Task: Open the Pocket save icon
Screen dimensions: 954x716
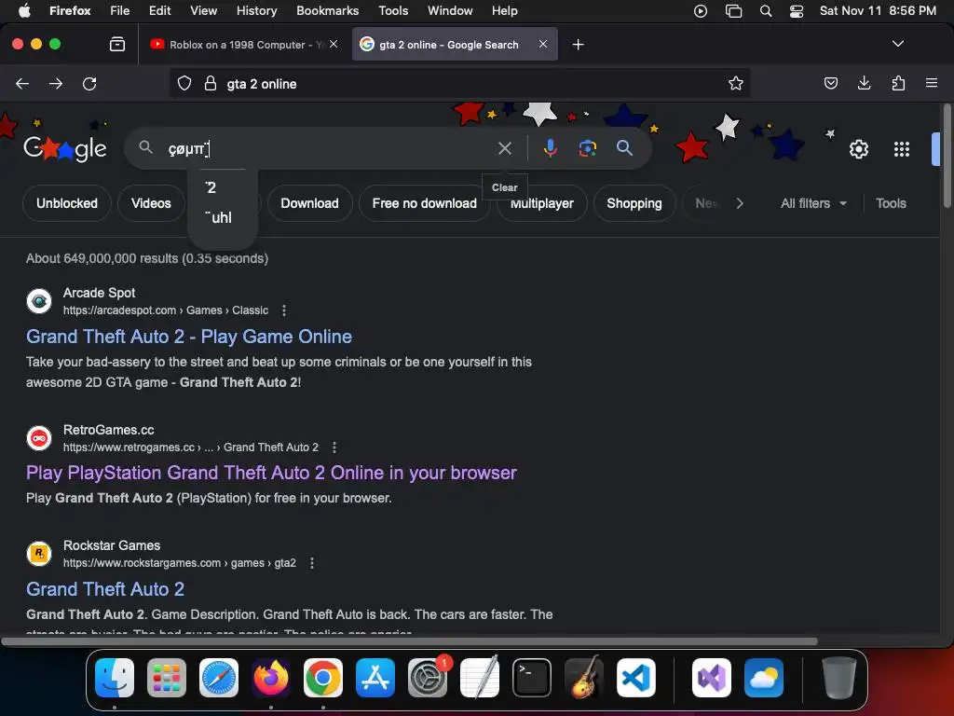Action: click(830, 83)
